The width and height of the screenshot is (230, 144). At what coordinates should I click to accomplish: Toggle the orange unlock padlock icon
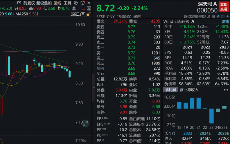[x=89, y=14]
